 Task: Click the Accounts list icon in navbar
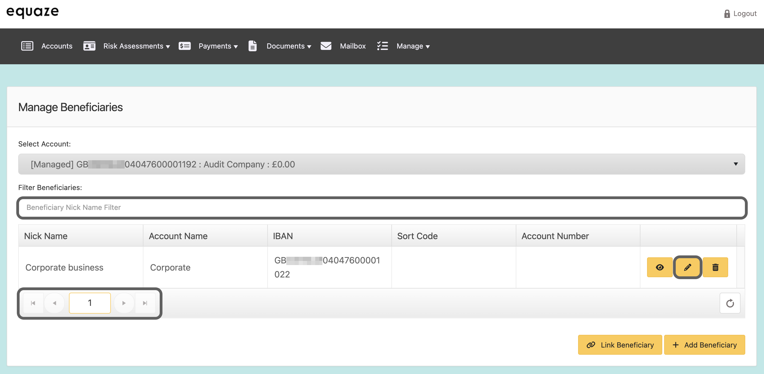[27, 46]
